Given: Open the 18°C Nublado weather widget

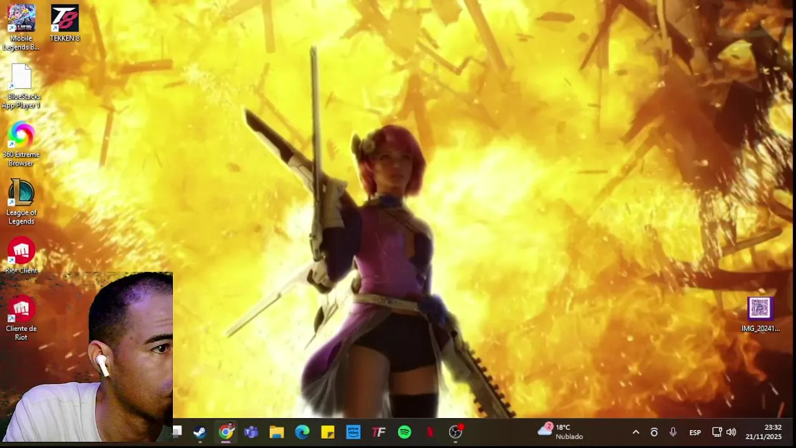Looking at the screenshot, I should point(561,432).
